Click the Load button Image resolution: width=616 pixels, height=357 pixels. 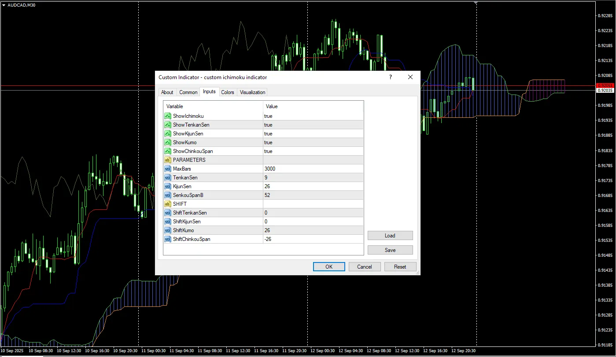pos(390,236)
